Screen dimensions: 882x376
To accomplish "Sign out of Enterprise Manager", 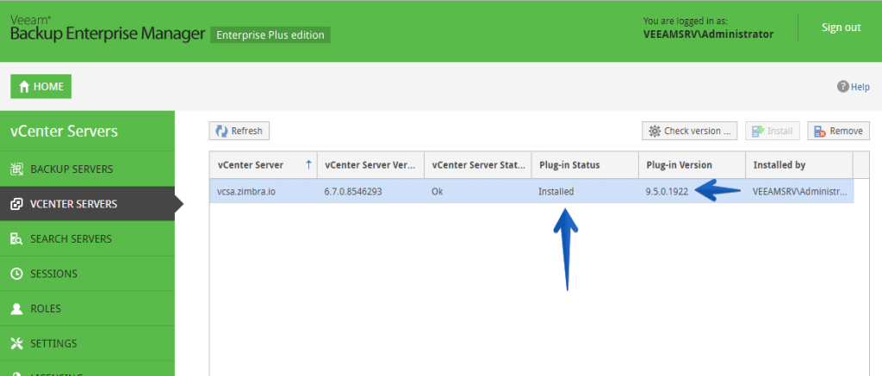I will click(x=841, y=28).
